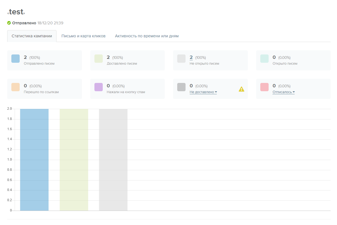Click the campaign title test
Image resolution: width=337 pixels, height=225 pixels.
click(x=16, y=12)
